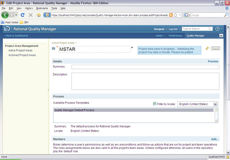230x160 pixels.
Task: Click the Stop loading X icon
Action: (x=31, y=15)
